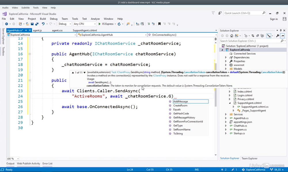Image resolution: width=288 pixels, height=172 pixels.
Task: Go Home in Solution Explorer toolbar
Action: coord(232,36)
